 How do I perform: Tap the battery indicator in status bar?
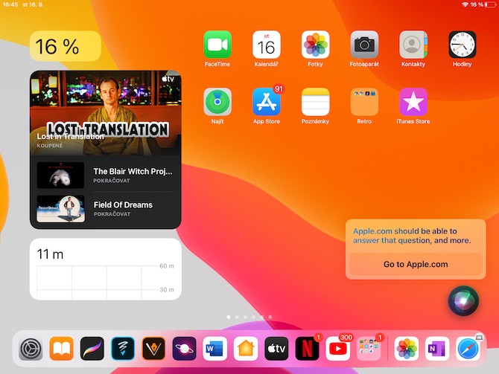click(490, 4)
